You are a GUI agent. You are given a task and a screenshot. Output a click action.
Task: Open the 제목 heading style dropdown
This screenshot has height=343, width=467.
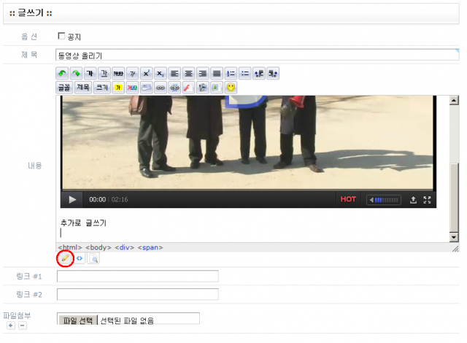point(82,88)
